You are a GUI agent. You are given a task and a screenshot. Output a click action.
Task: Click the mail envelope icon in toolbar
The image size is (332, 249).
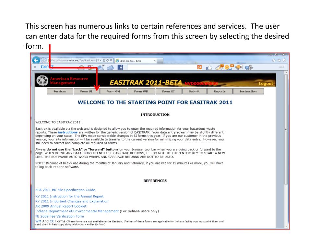coord(110,67)
